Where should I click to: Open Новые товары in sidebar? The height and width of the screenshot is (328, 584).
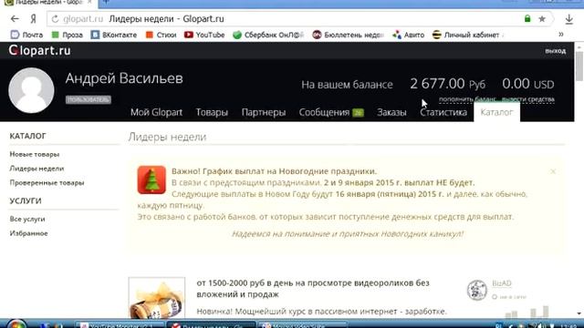(x=35, y=154)
